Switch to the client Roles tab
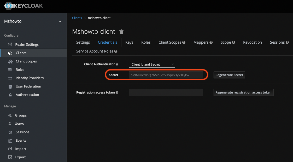 coord(146,42)
